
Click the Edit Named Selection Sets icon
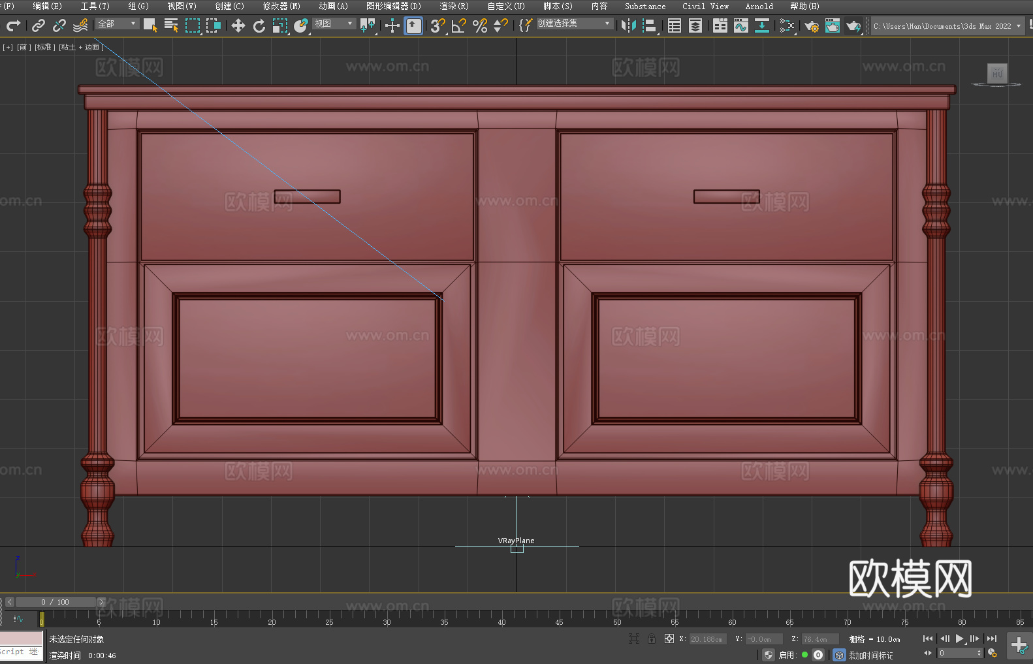(526, 25)
